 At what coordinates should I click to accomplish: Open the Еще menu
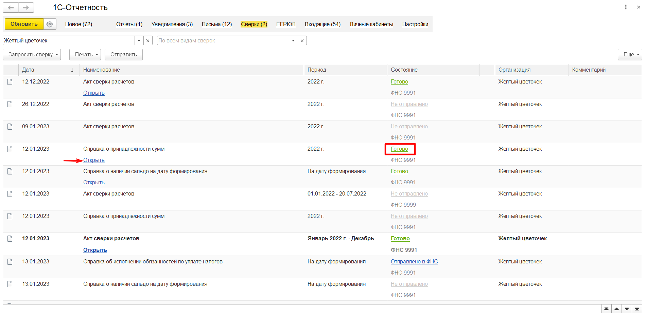(630, 55)
